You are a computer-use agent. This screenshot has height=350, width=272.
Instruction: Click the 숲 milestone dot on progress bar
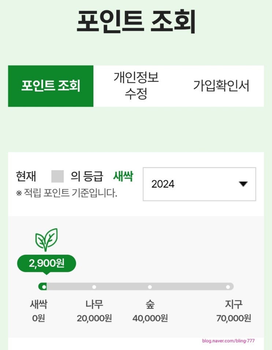(x=150, y=287)
